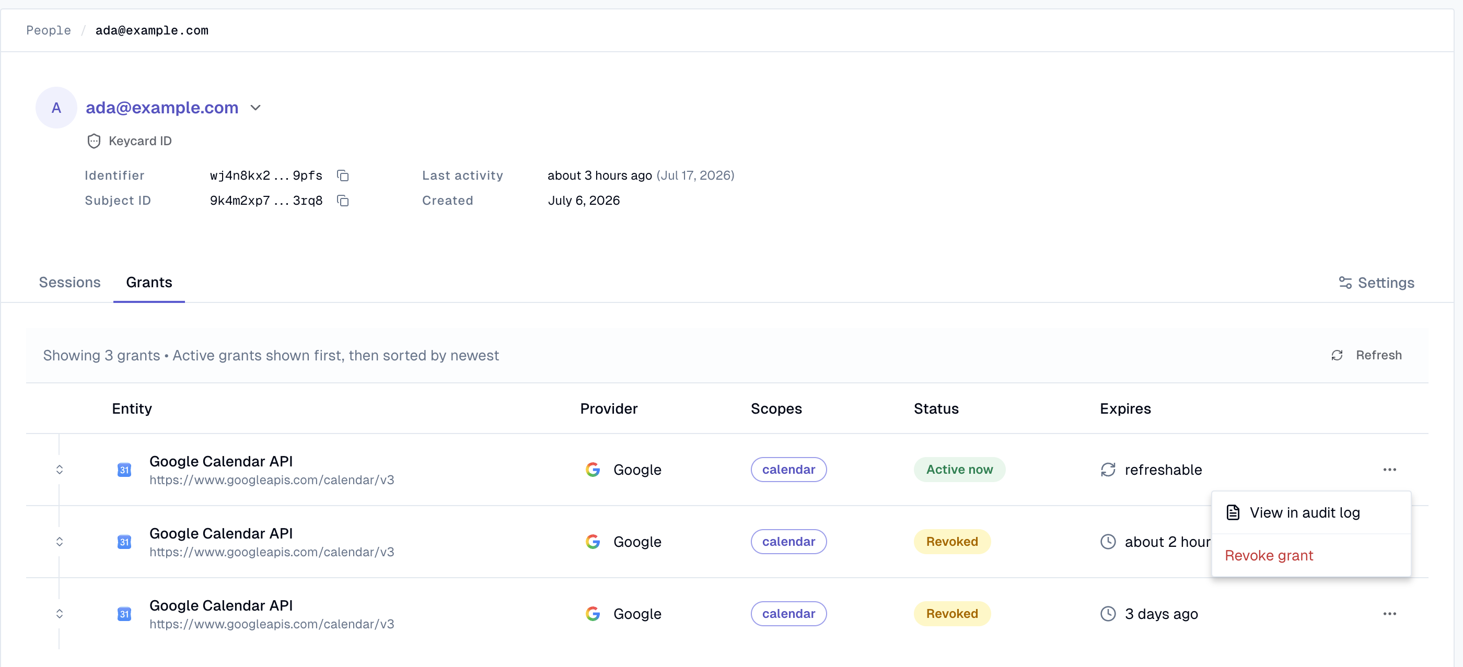The height and width of the screenshot is (667, 1463).
Task: Click the identifier value wj4n8kx2...9pfs
Action: pos(266,175)
